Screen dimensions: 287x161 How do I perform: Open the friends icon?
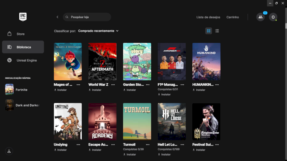click(x=260, y=17)
